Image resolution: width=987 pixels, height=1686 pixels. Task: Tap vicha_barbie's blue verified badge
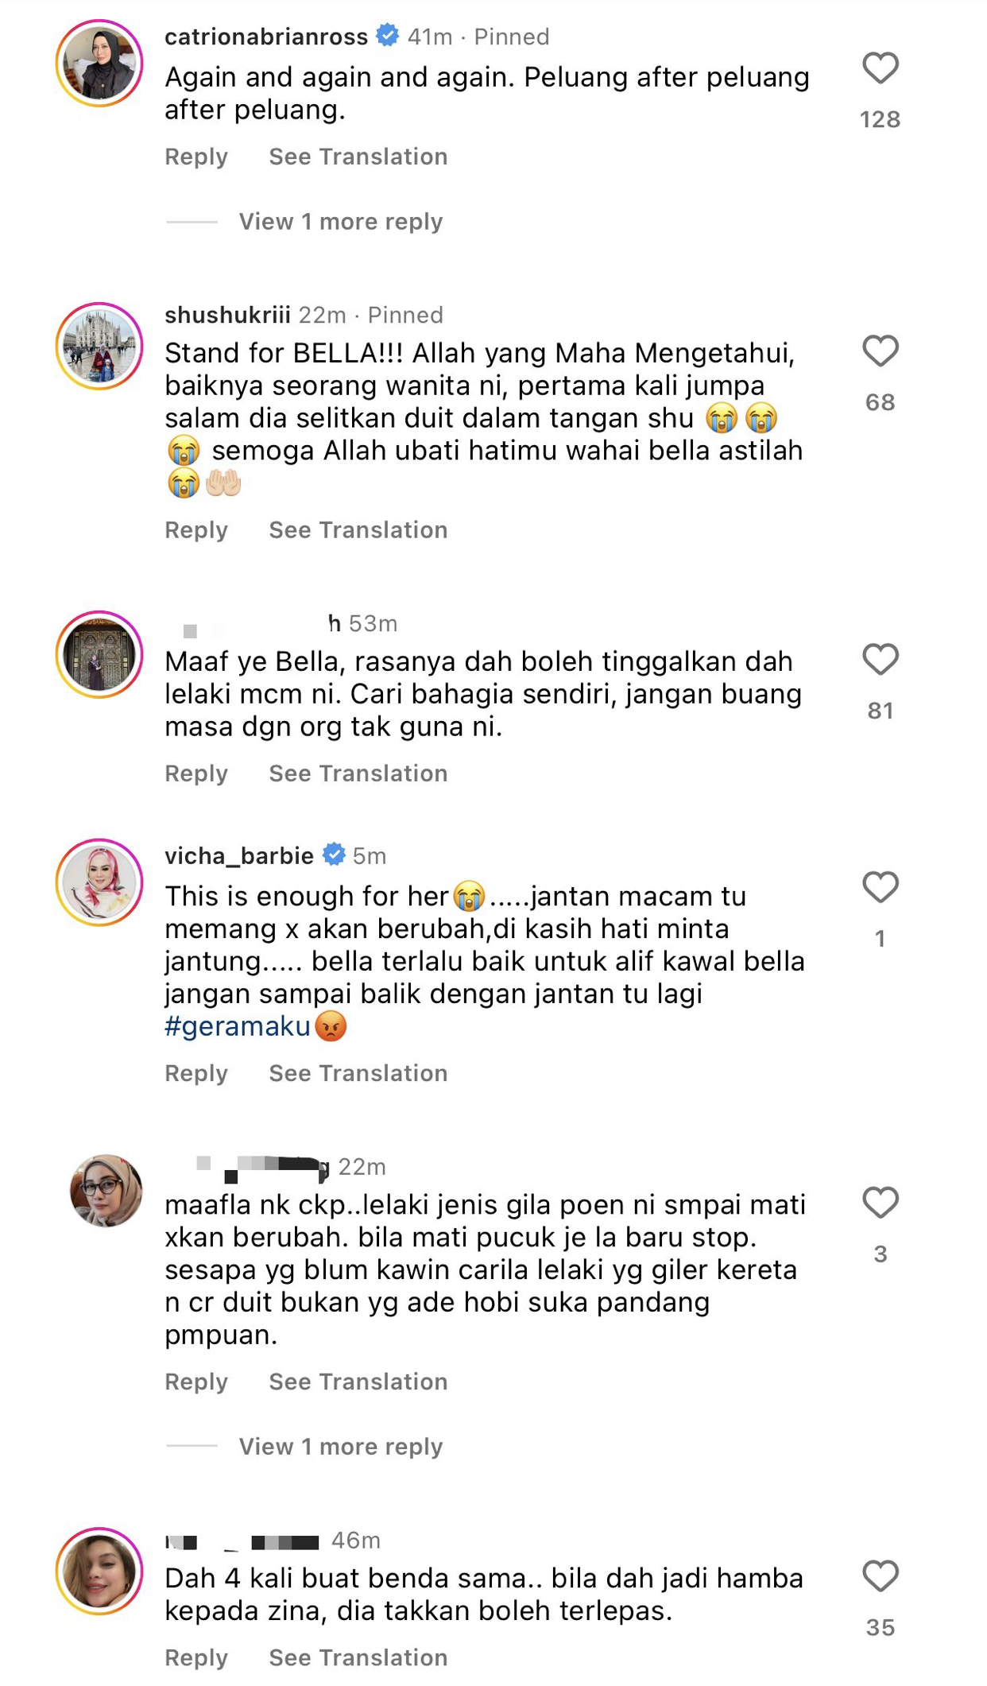pos(334,855)
